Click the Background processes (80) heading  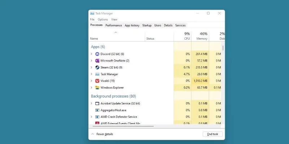(x=113, y=96)
